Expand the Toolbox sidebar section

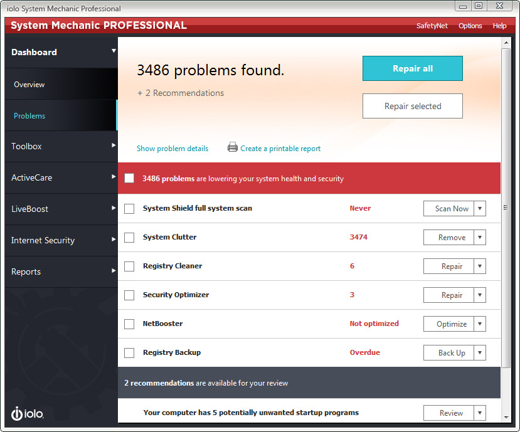click(61, 146)
